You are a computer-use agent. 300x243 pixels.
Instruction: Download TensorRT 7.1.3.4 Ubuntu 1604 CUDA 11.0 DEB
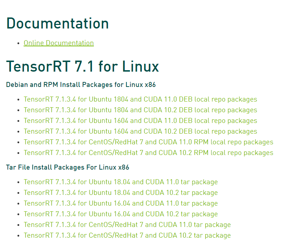pyautogui.click(x=140, y=120)
